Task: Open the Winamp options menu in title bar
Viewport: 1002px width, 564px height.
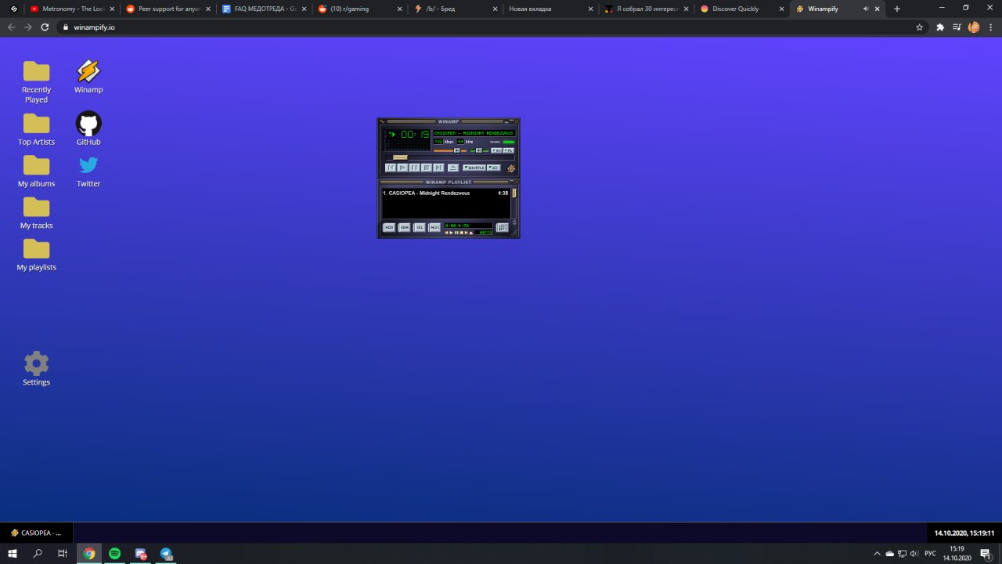Action: pos(382,121)
